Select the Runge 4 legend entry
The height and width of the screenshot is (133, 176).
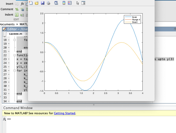click(x=136, y=19)
